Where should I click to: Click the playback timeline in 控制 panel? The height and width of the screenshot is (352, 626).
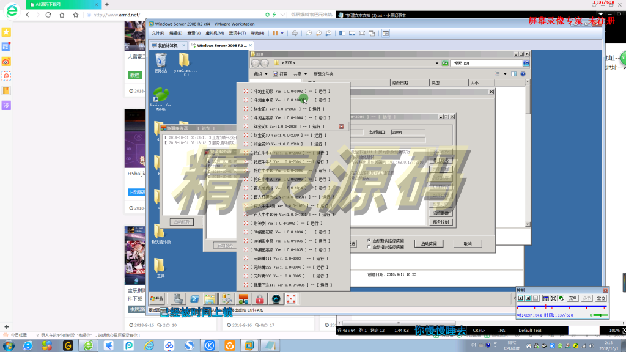tap(562, 307)
